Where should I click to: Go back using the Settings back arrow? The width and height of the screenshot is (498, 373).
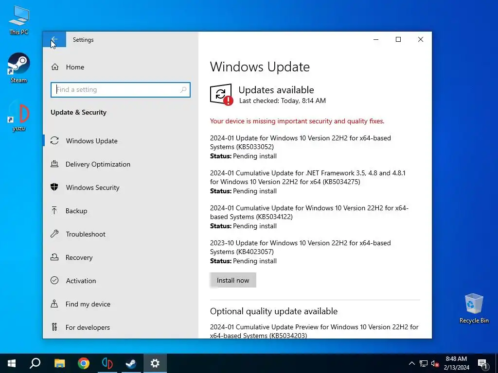(54, 40)
